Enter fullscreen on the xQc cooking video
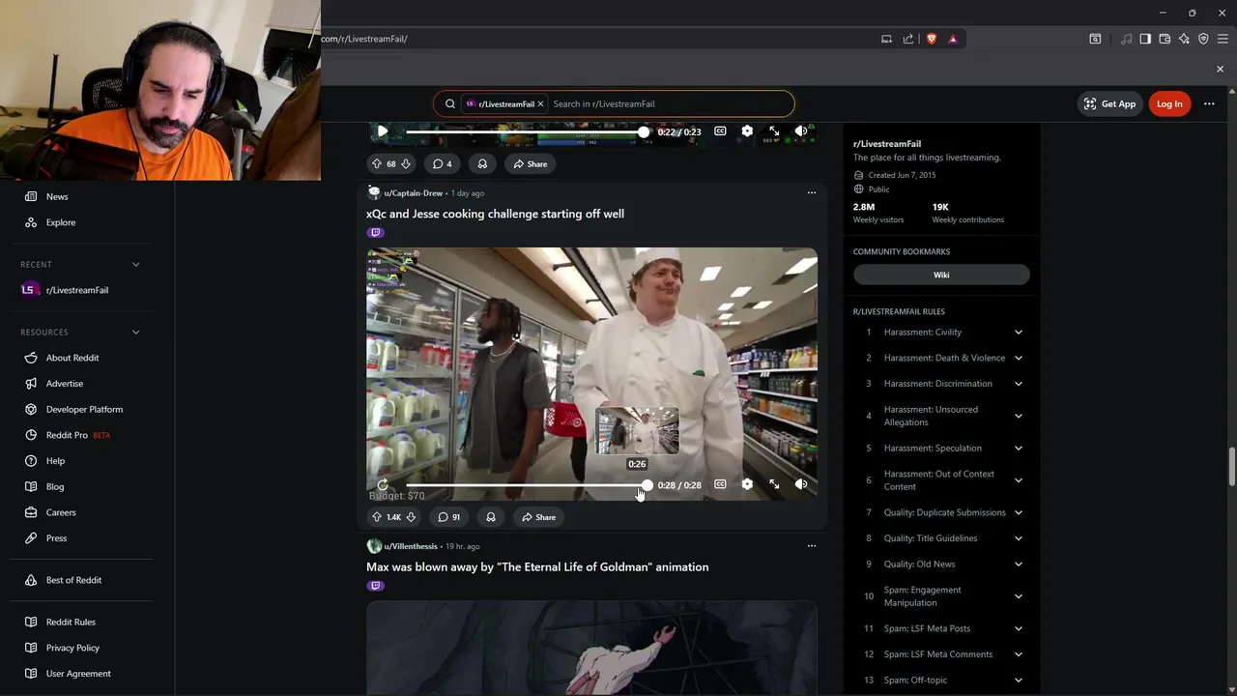1237x696 pixels. (774, 484)
